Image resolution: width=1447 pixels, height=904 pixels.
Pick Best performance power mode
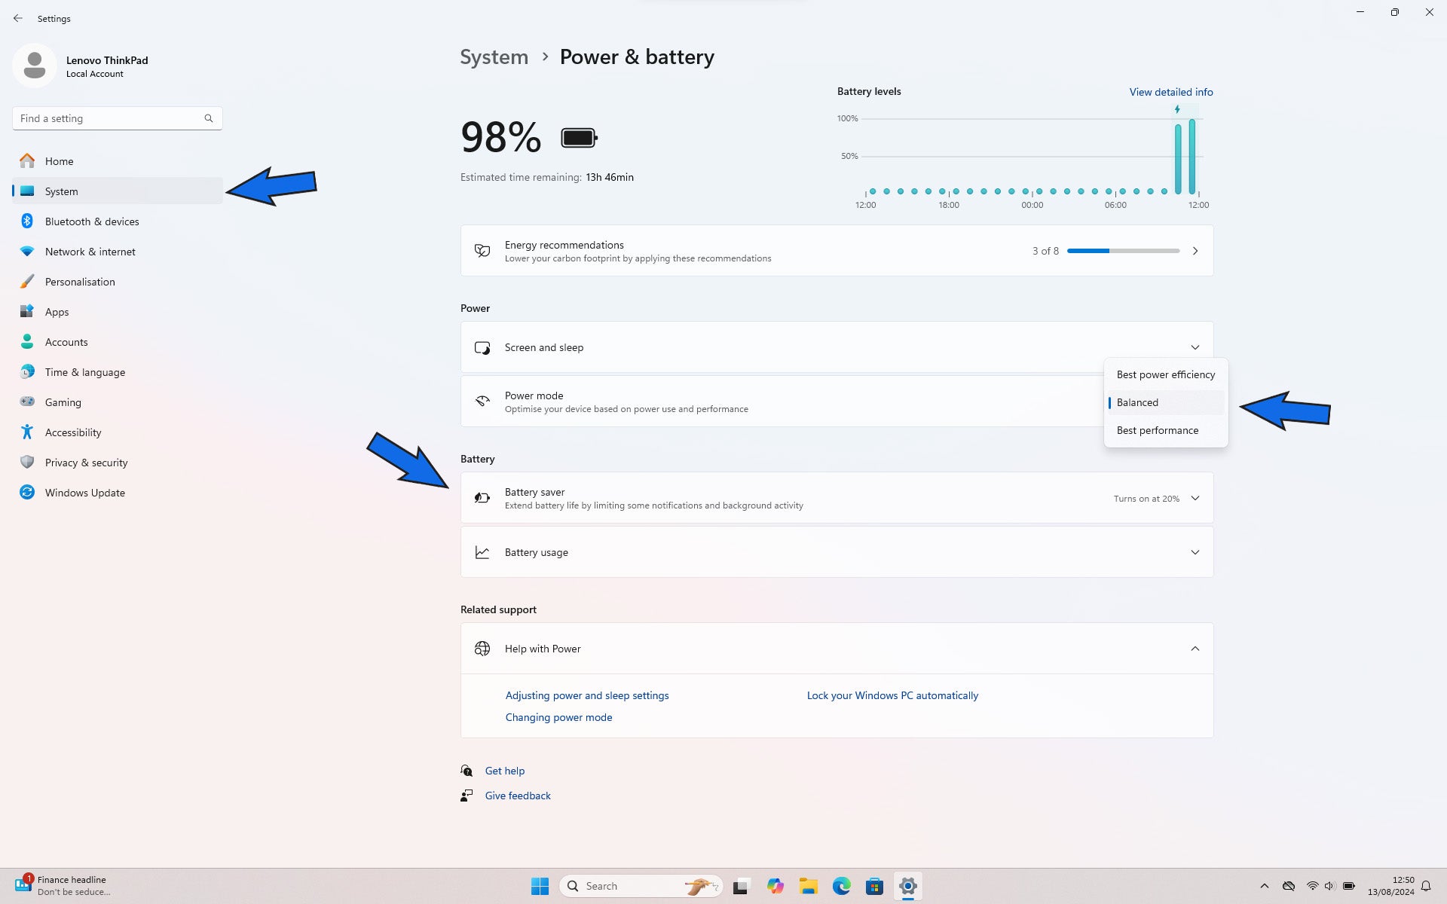pos(1157,430)
